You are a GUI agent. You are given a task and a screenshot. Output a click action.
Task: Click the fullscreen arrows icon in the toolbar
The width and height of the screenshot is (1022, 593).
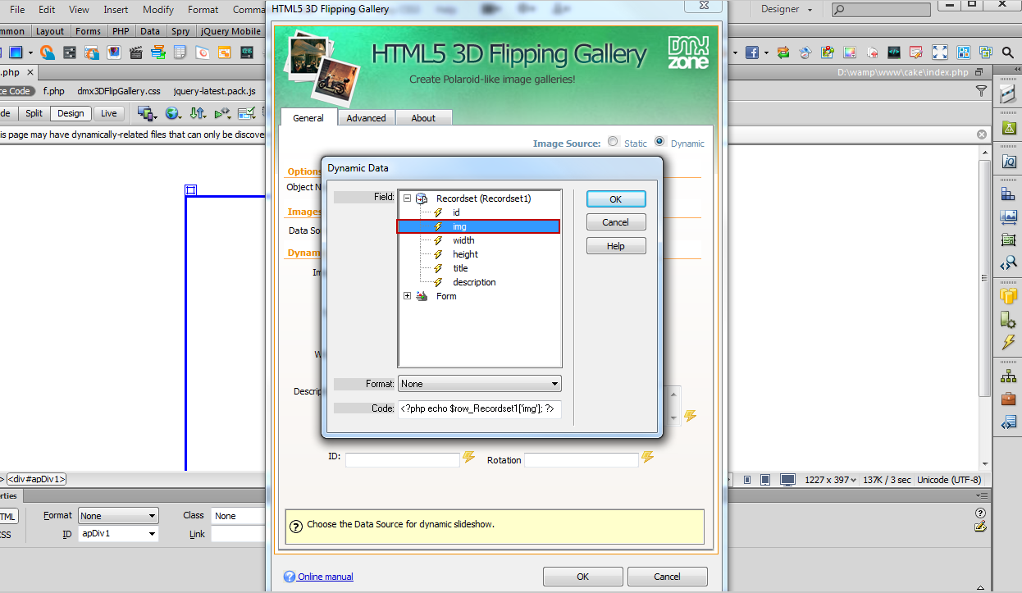click(940, 52)
